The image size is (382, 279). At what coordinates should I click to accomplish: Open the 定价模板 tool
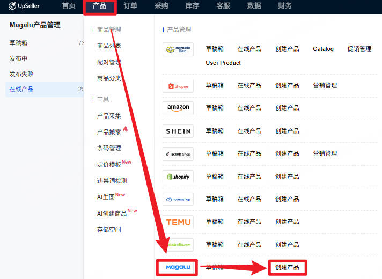click(x=109, y=165)
